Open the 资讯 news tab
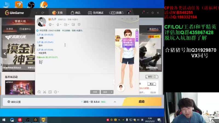The height and width of the screenshot is (123, 219). pos(10,29)
